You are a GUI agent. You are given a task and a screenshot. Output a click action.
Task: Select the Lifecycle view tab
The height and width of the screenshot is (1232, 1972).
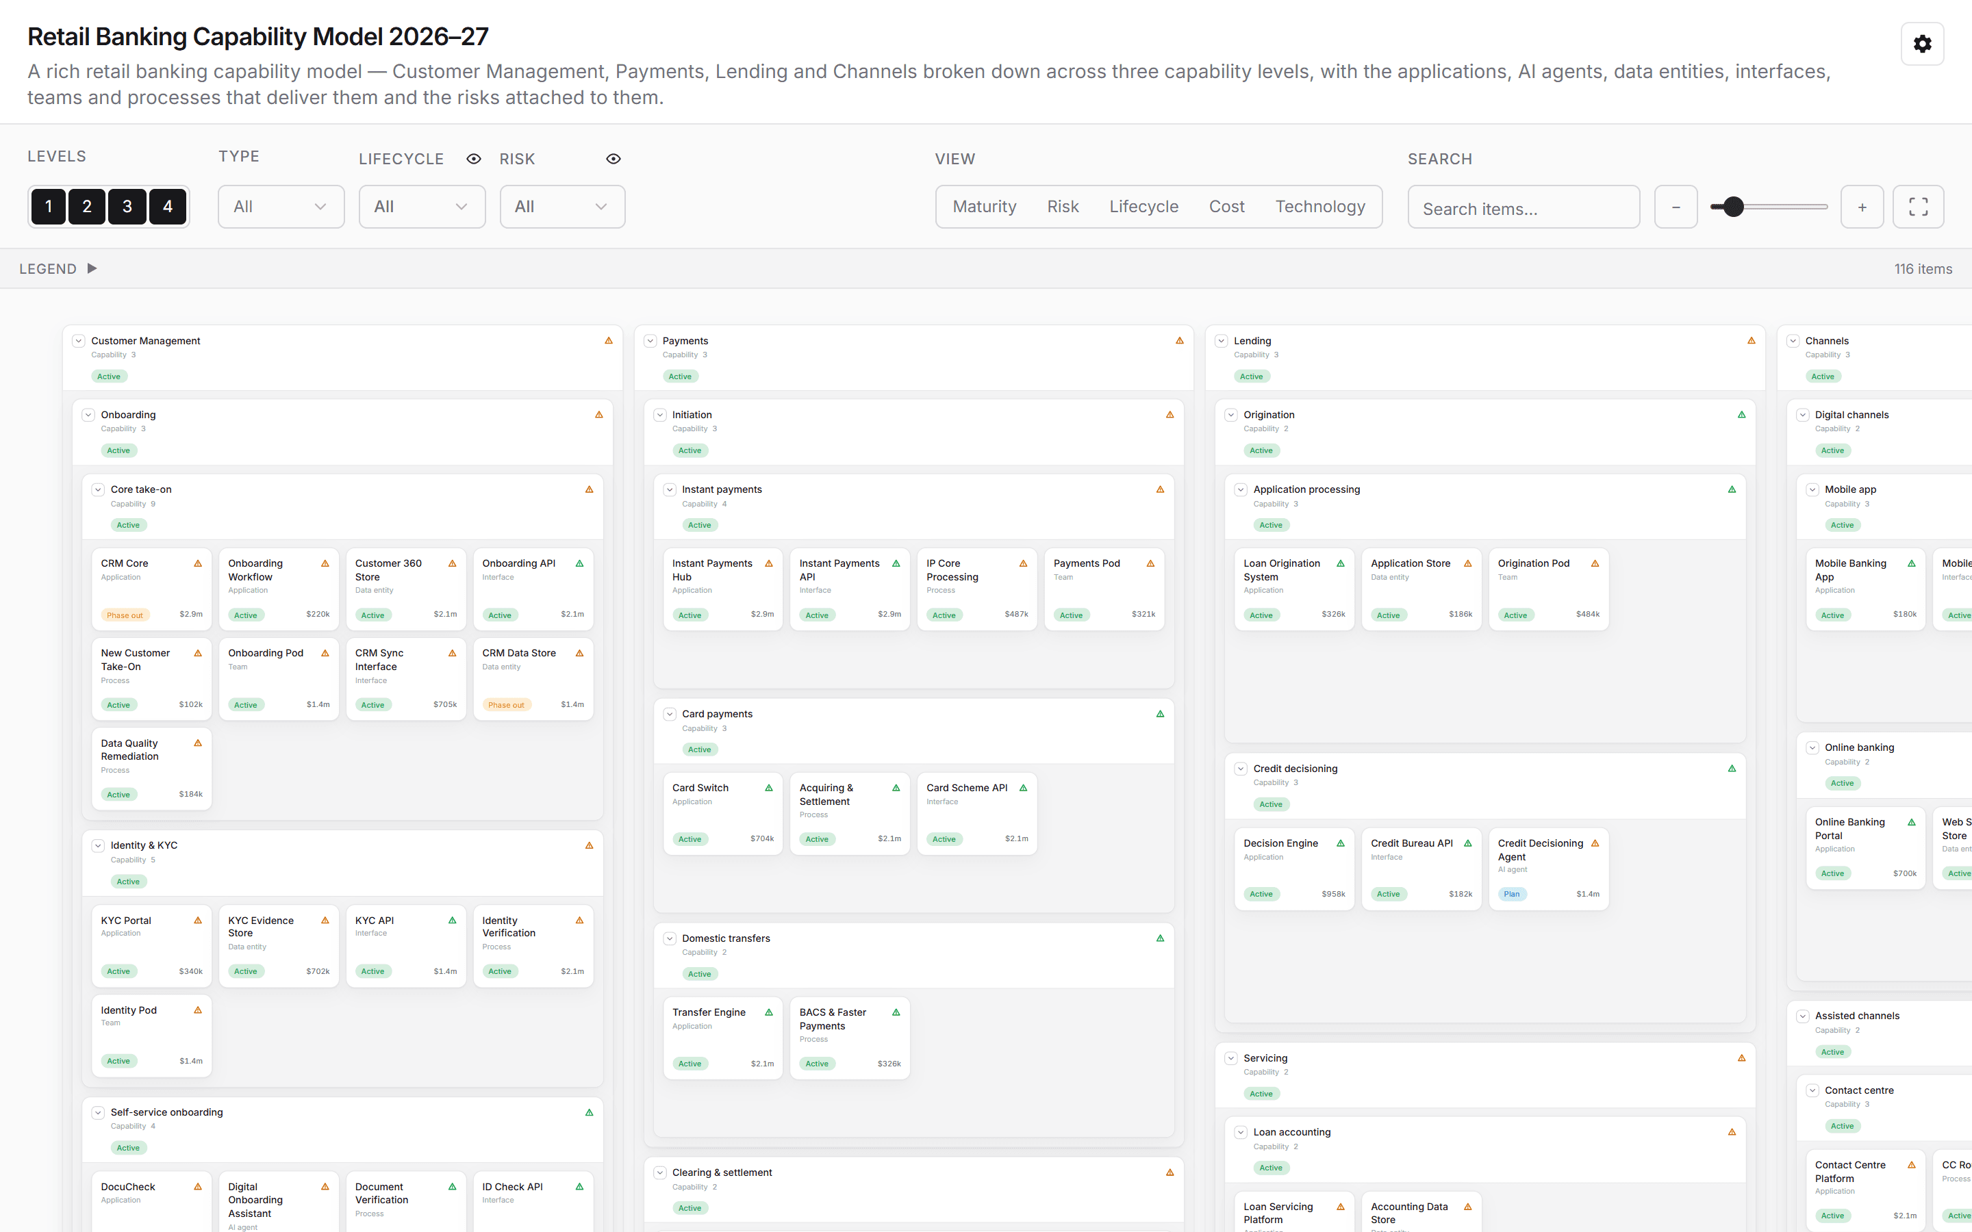tap(1143, 207)
